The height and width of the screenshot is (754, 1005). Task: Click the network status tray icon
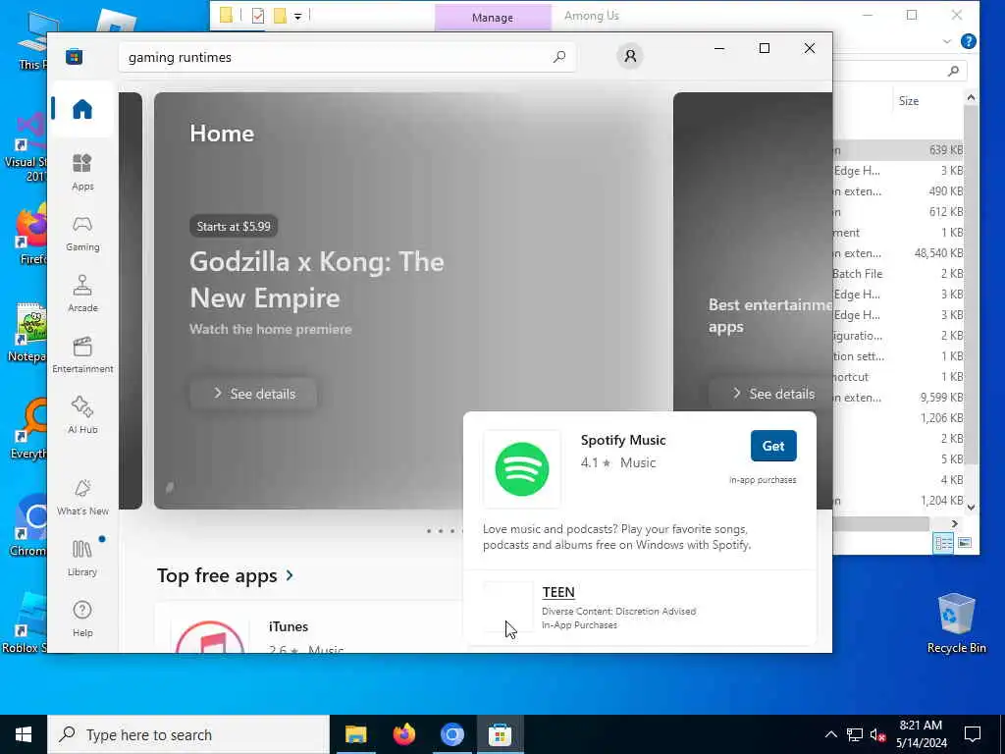(x=855, y=734)
